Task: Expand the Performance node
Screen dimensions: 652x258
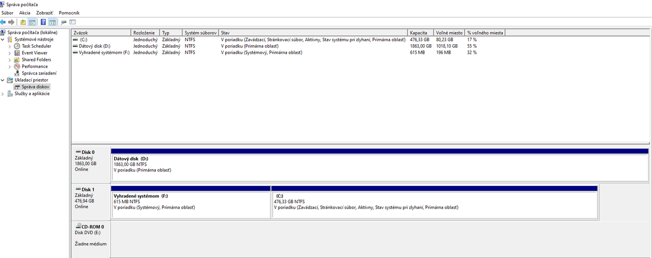Action: 10,67
